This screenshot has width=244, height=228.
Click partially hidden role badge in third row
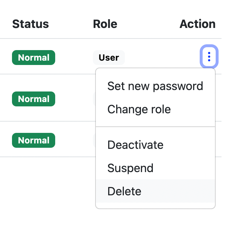[x=94, y=141]
